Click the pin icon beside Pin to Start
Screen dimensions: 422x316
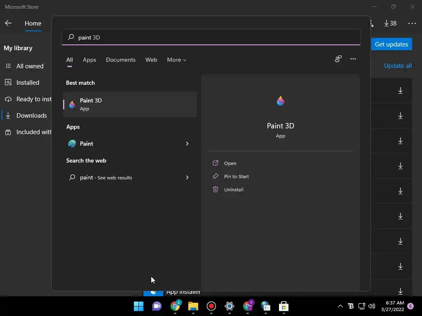[x=215, y=176]
